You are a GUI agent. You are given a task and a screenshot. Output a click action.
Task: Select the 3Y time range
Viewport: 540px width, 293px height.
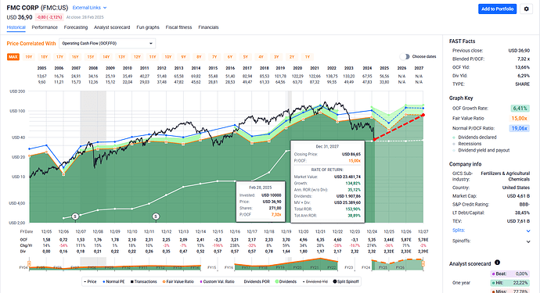click(x=276, y=57)
